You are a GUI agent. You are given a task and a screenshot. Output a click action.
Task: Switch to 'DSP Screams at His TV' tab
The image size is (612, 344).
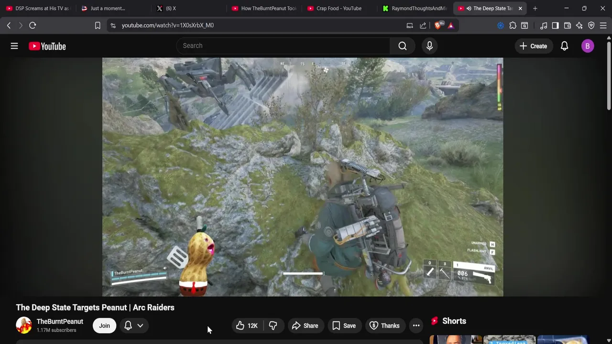pyautogui.click(x=38, y=8)
